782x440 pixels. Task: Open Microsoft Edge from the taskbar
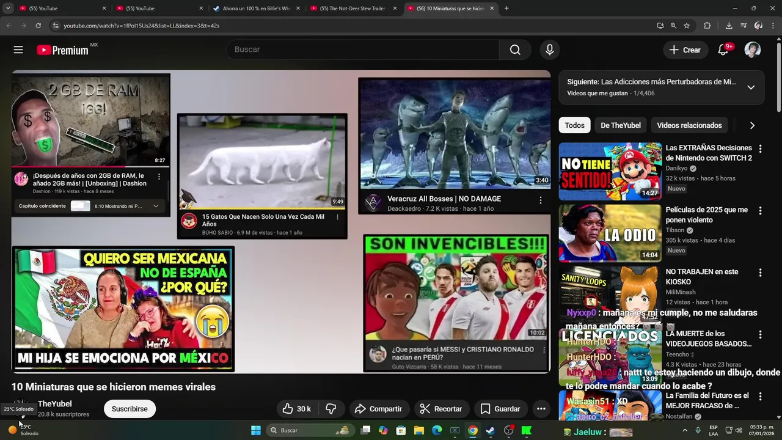tap(437, 430)
